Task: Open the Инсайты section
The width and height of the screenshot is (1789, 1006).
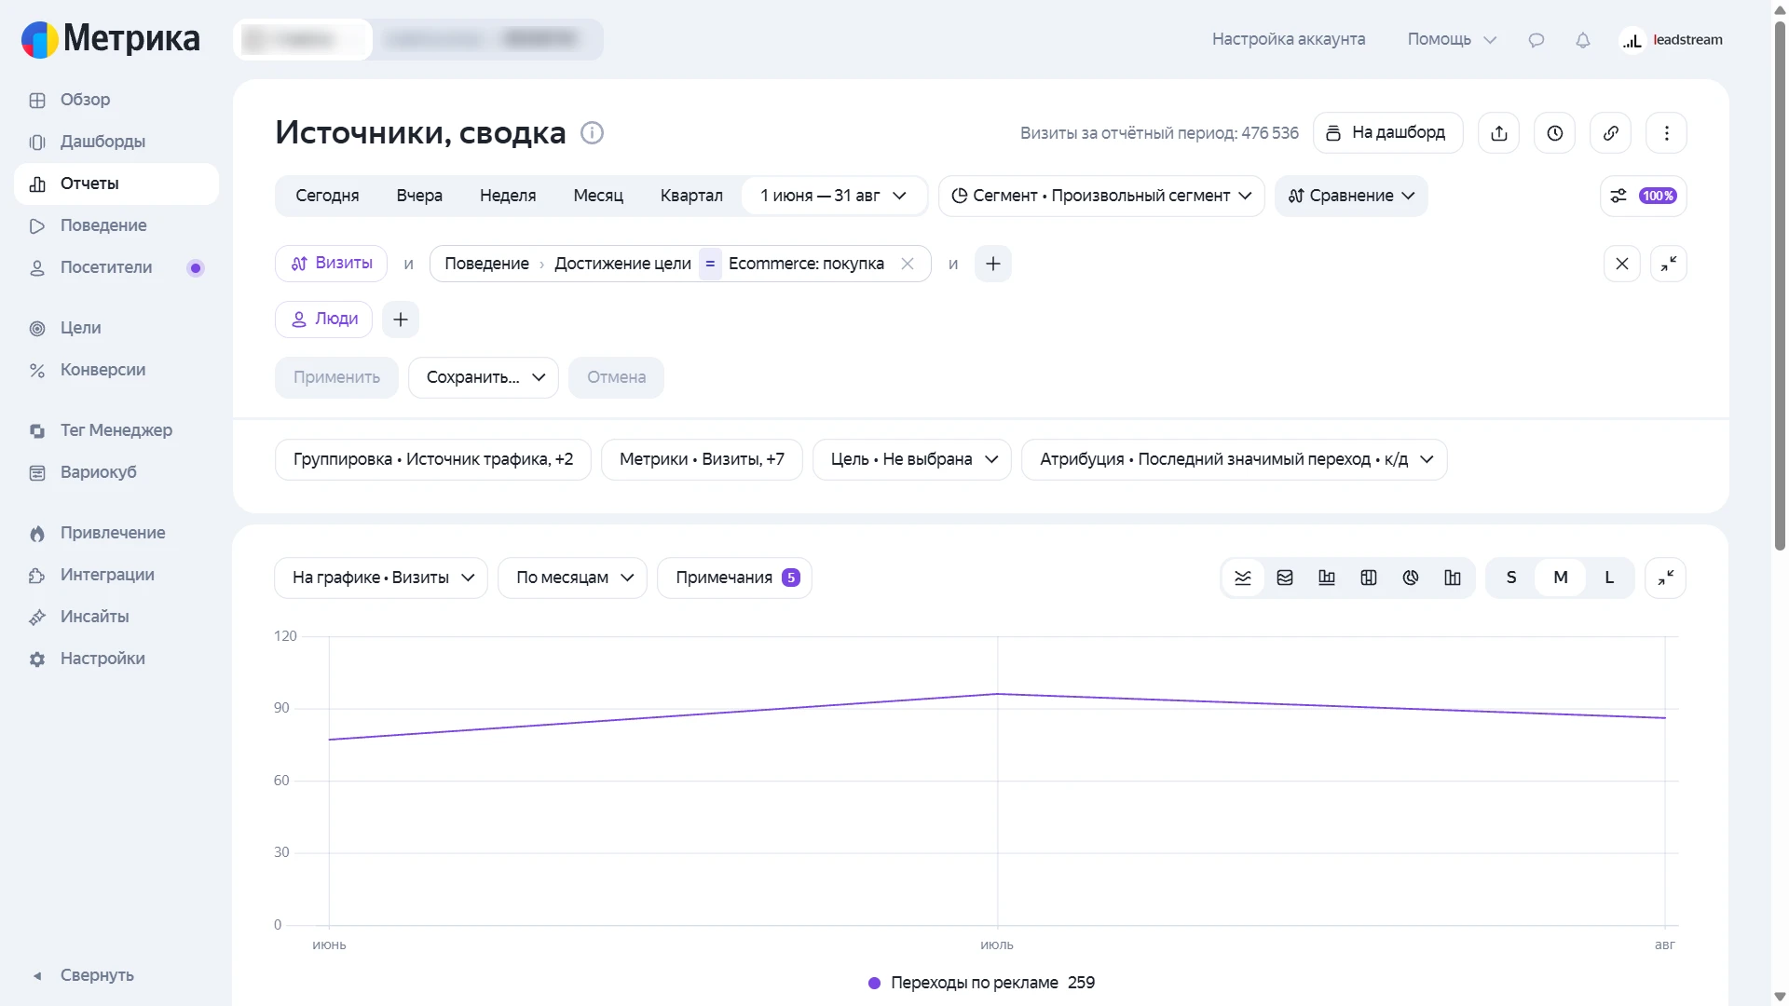Action: point(116,617)
